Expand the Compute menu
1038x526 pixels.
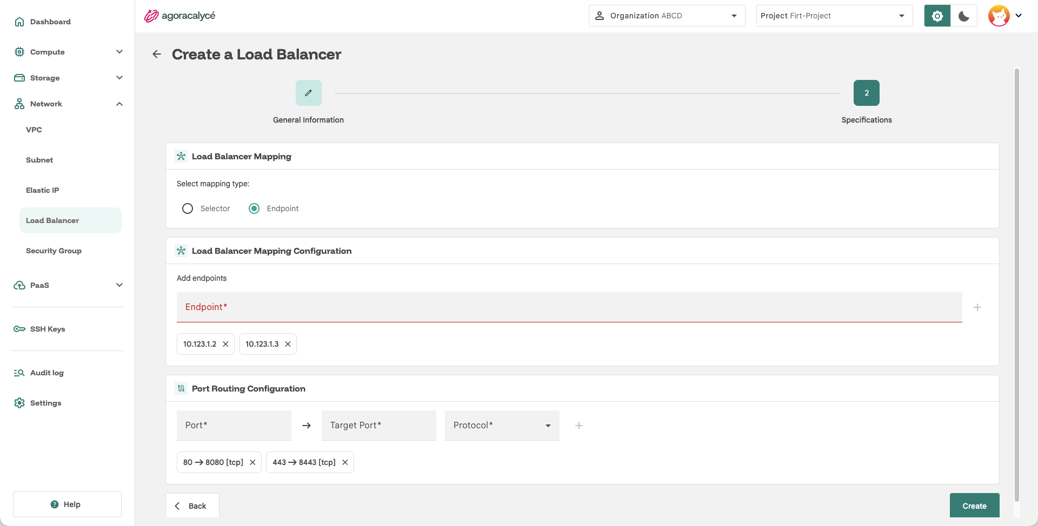point(68,52)
